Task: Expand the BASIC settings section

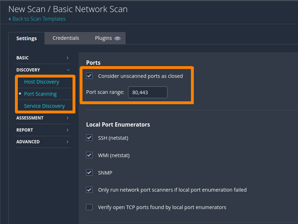Action: point(43,58)
